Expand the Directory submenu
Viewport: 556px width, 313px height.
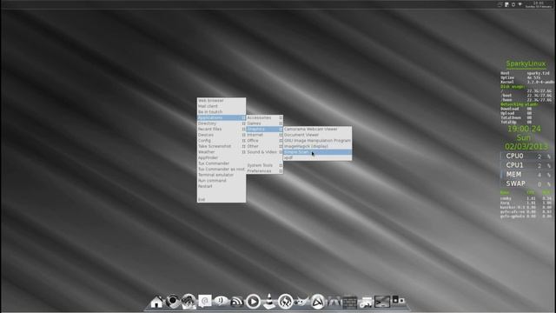[x=222, y=123]
